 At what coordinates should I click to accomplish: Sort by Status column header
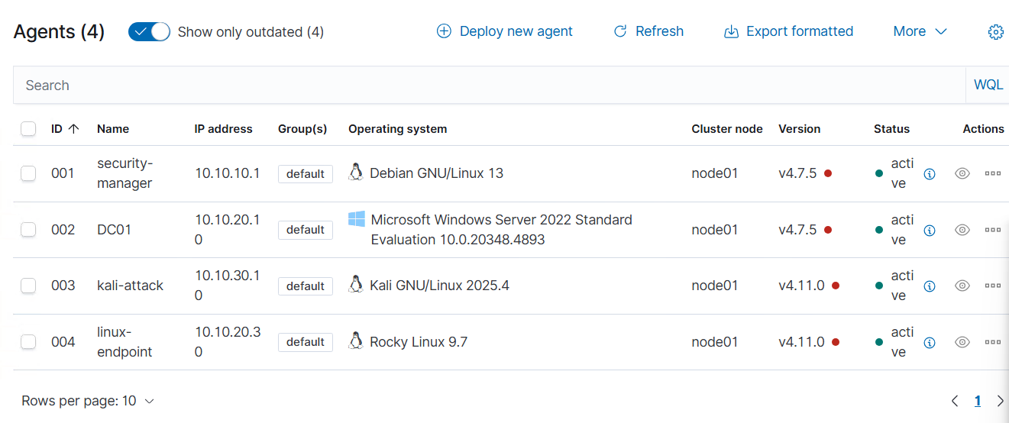tap(892, 129)
